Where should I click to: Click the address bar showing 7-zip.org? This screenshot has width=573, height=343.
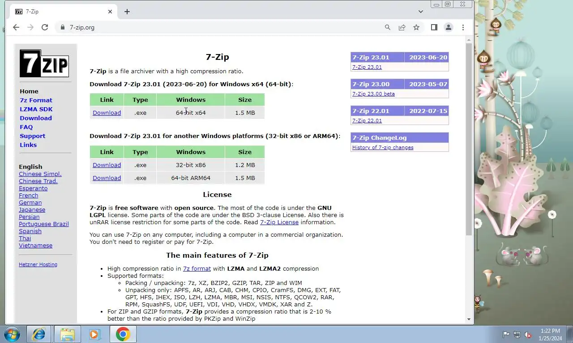click(x=219, y=27)
